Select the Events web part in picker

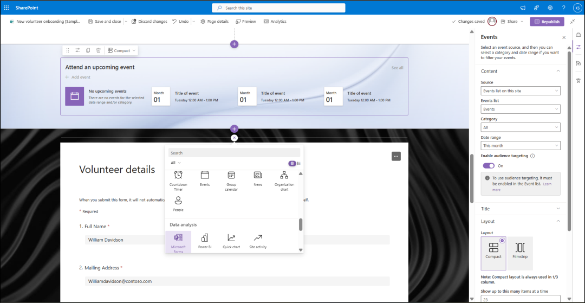pyautogui.click(x=205, y=179)
